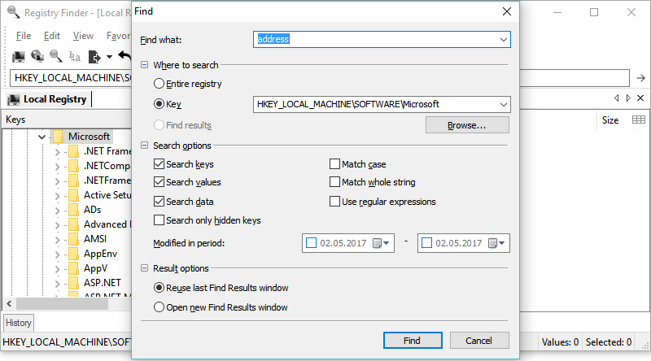Click the address bar Go arrow
Image resolution: width=651 pixels, height=361 pixels.
[640, 78]
